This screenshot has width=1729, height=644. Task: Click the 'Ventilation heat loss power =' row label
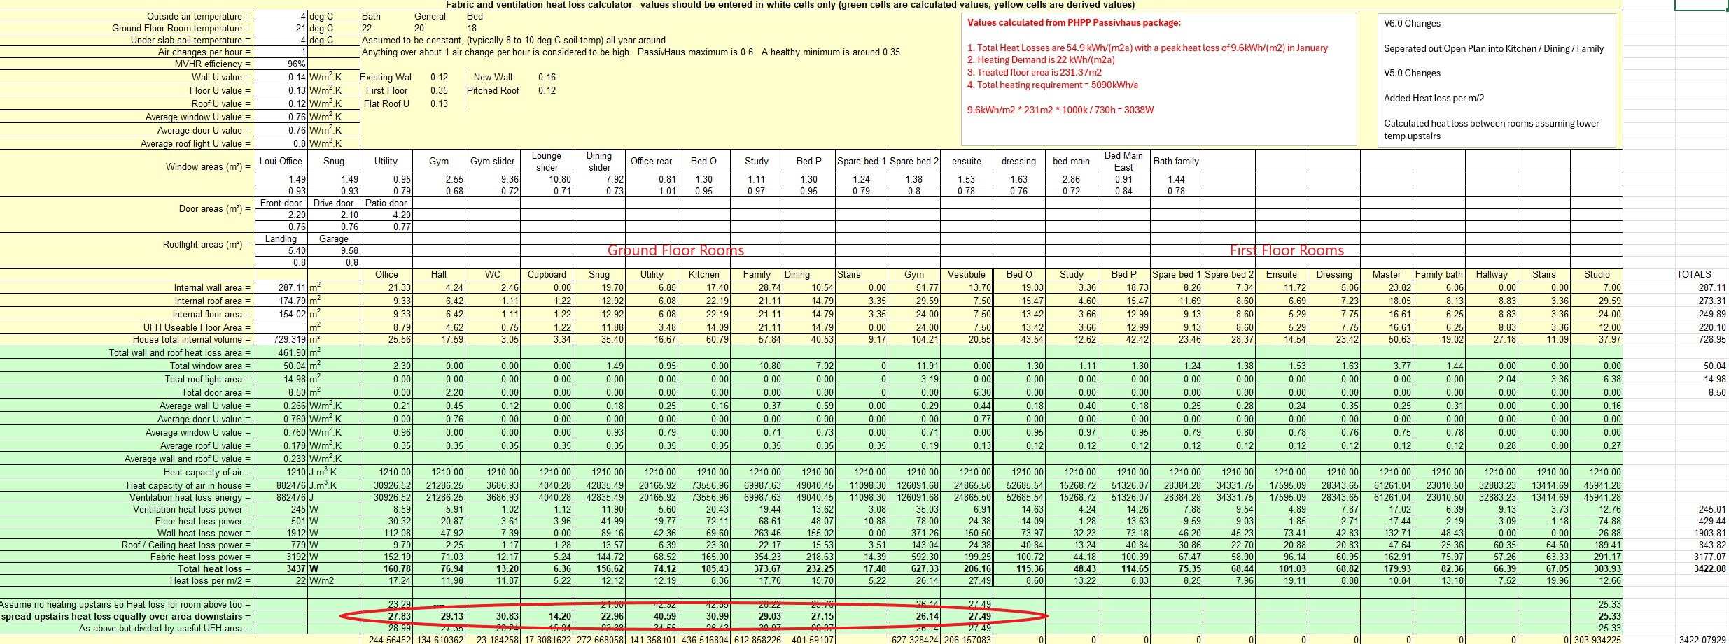[192, 510]
